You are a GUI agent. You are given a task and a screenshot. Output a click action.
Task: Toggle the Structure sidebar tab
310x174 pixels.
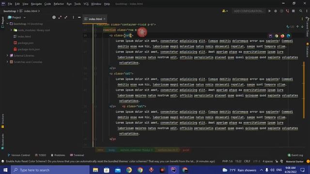tap(2, 121)
